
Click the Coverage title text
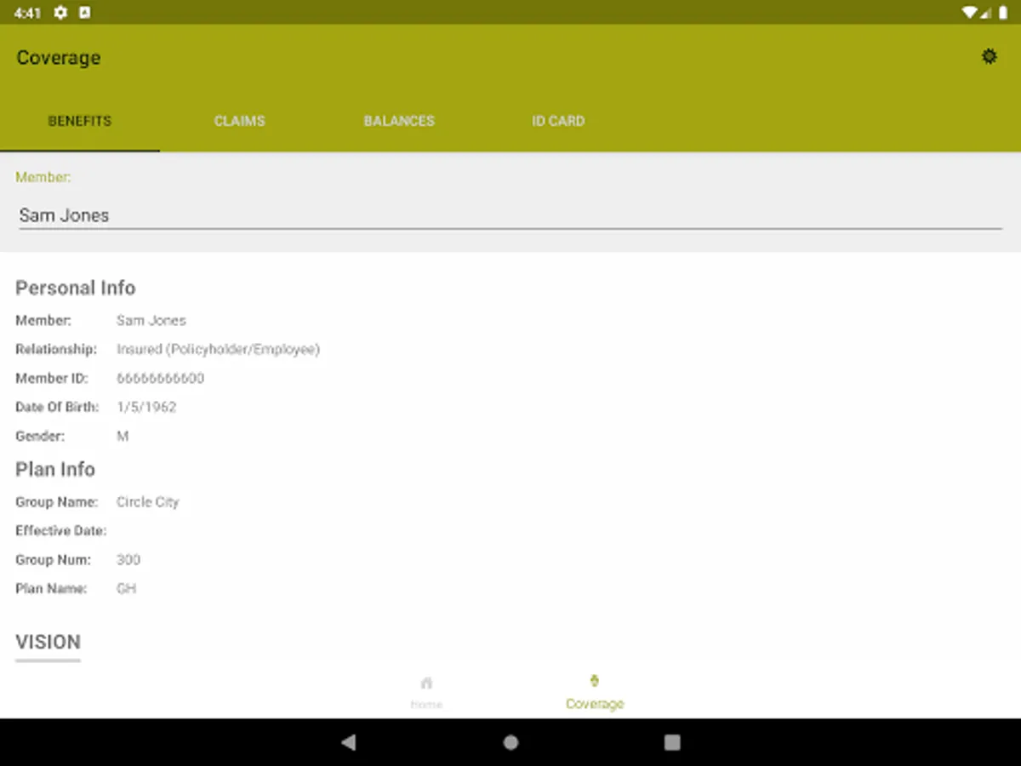(59, 58)
